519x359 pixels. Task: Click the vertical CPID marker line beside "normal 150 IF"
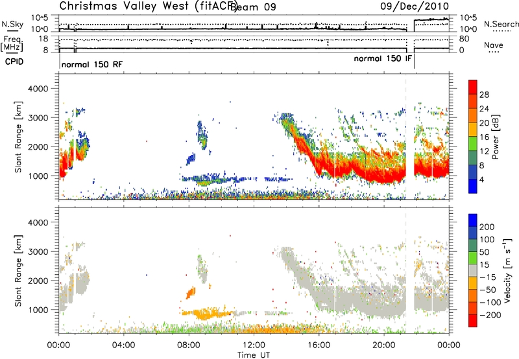414,61
